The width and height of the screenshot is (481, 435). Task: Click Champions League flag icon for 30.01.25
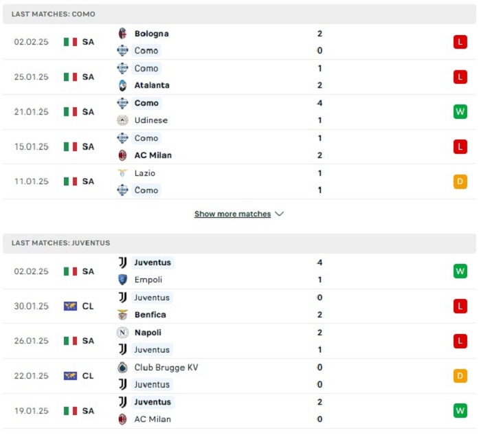pos(70,306)
